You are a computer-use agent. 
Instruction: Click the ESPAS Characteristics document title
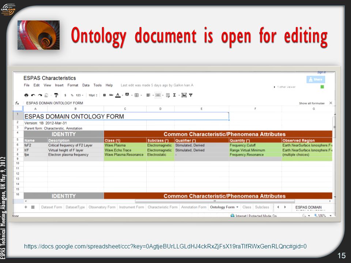(x=49, y=78)
